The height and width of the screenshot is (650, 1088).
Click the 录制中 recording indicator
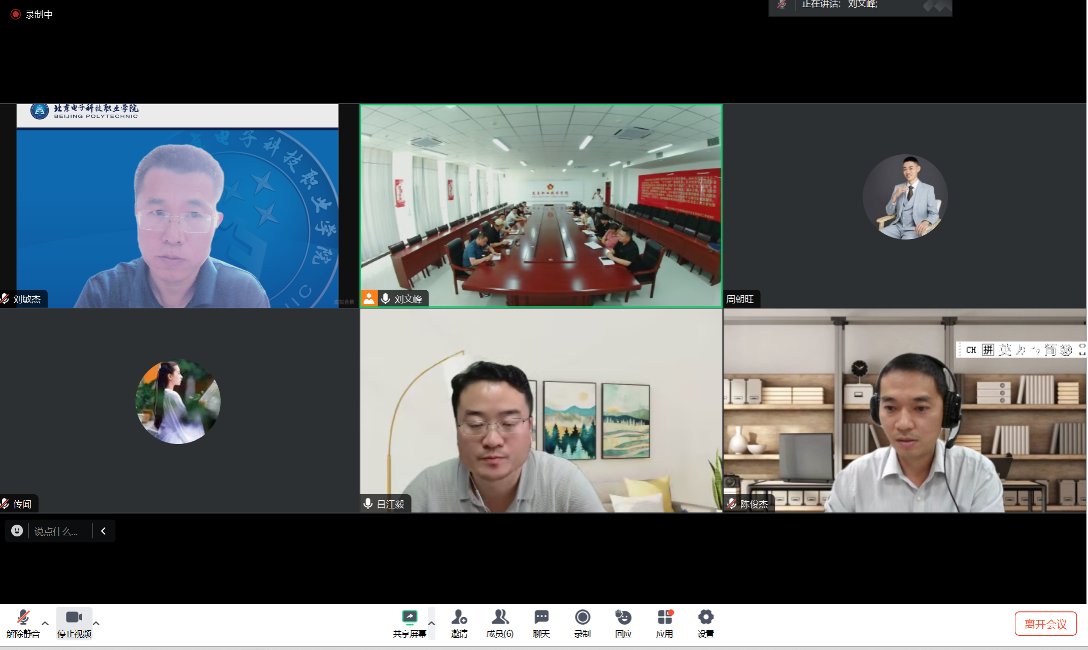pos(31,14)
